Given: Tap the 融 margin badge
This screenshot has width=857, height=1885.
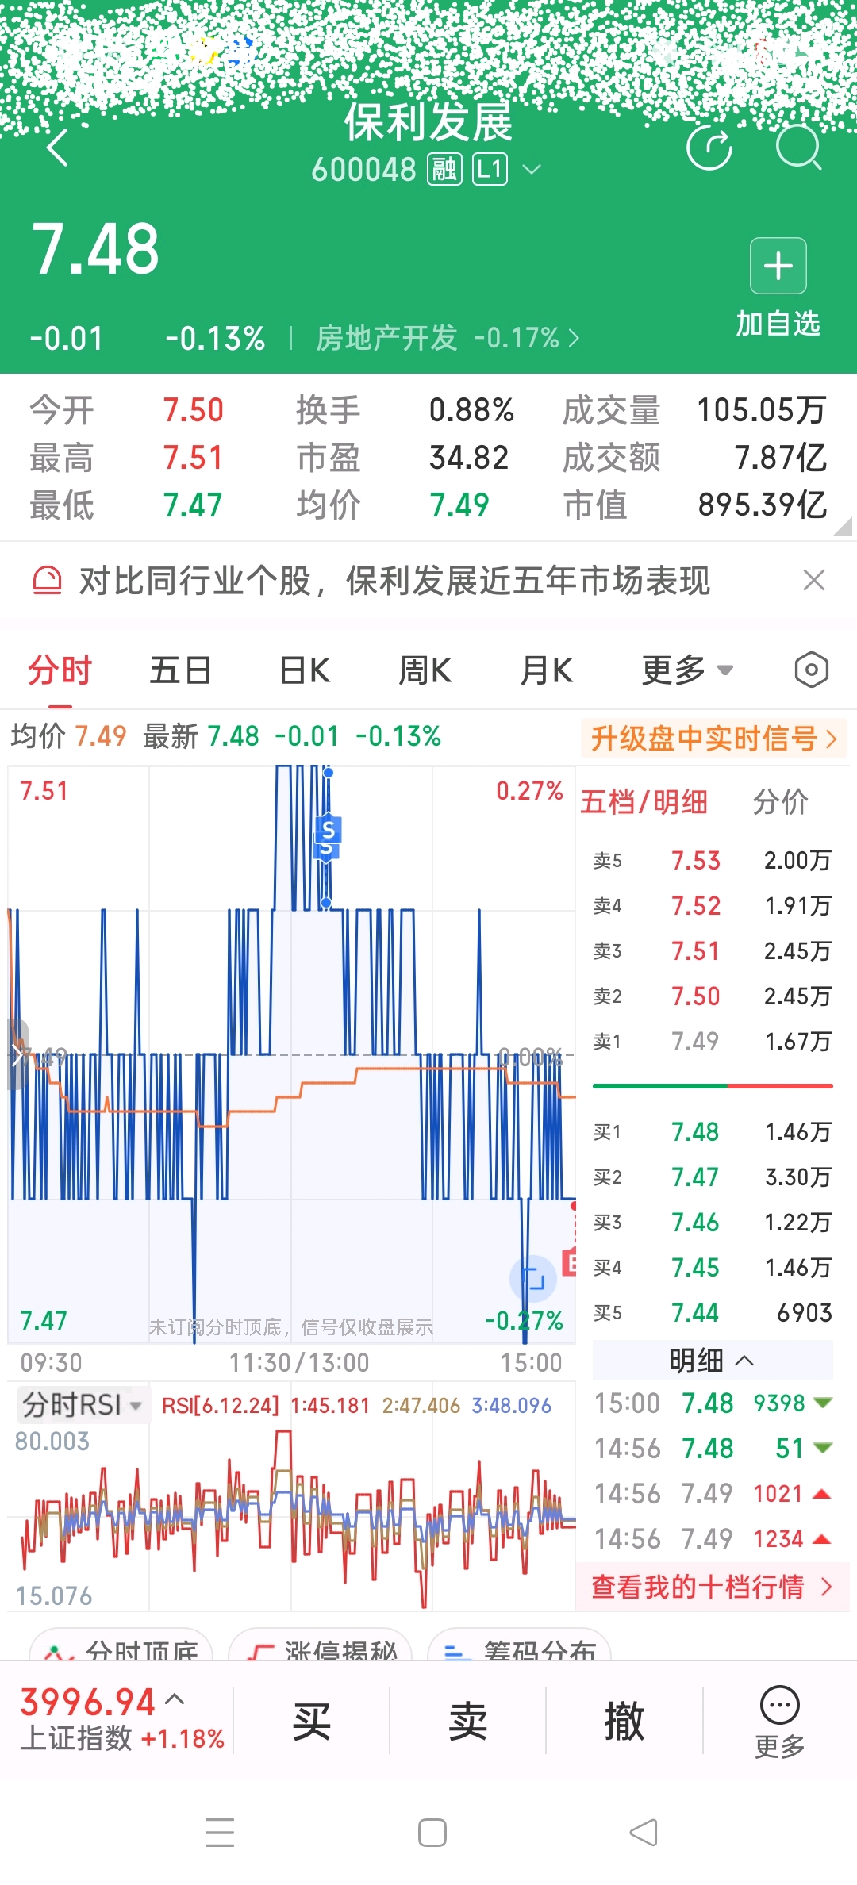Looking at the screenshot, I should pyautogui.click(x=444, y=169).
